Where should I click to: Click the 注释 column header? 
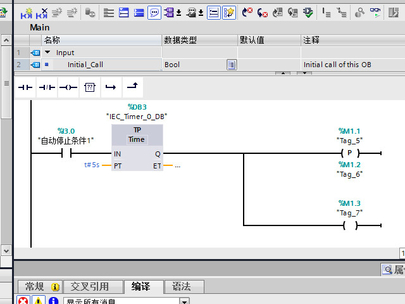353,40
